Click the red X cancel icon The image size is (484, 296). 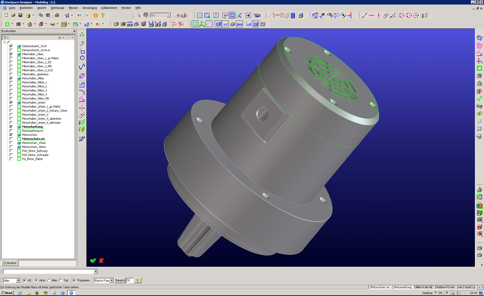pyautogui.click(x=101, y=260)
